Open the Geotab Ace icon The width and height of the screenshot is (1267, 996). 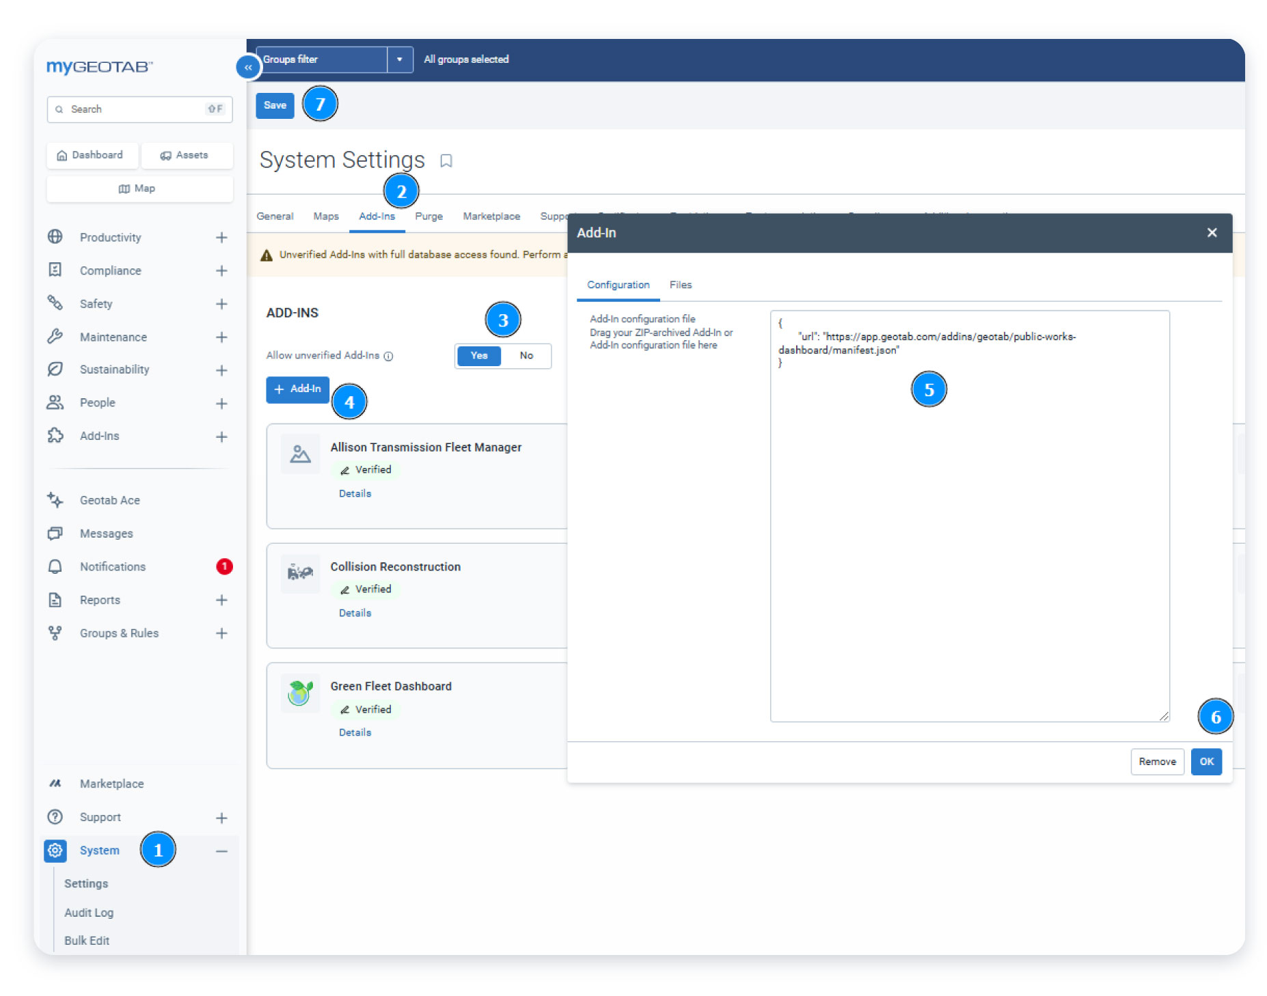click(x=55, y=500)
